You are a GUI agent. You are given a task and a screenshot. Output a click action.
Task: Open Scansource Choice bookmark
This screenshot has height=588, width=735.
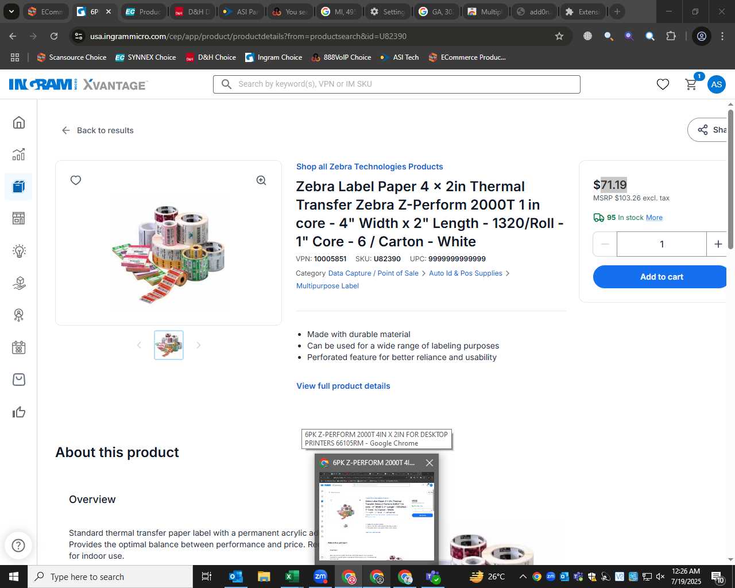[72, 57]
